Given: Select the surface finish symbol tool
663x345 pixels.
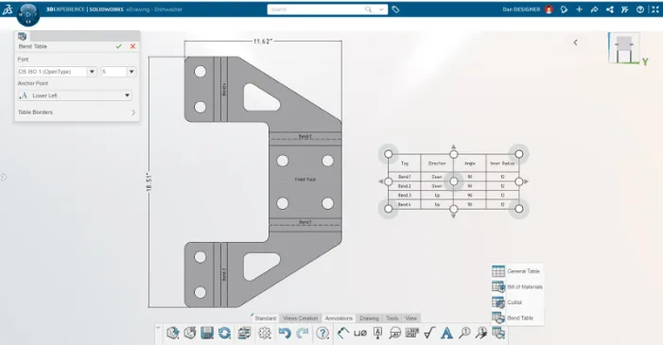Looking at the screenshot, I should pos(429,333).
